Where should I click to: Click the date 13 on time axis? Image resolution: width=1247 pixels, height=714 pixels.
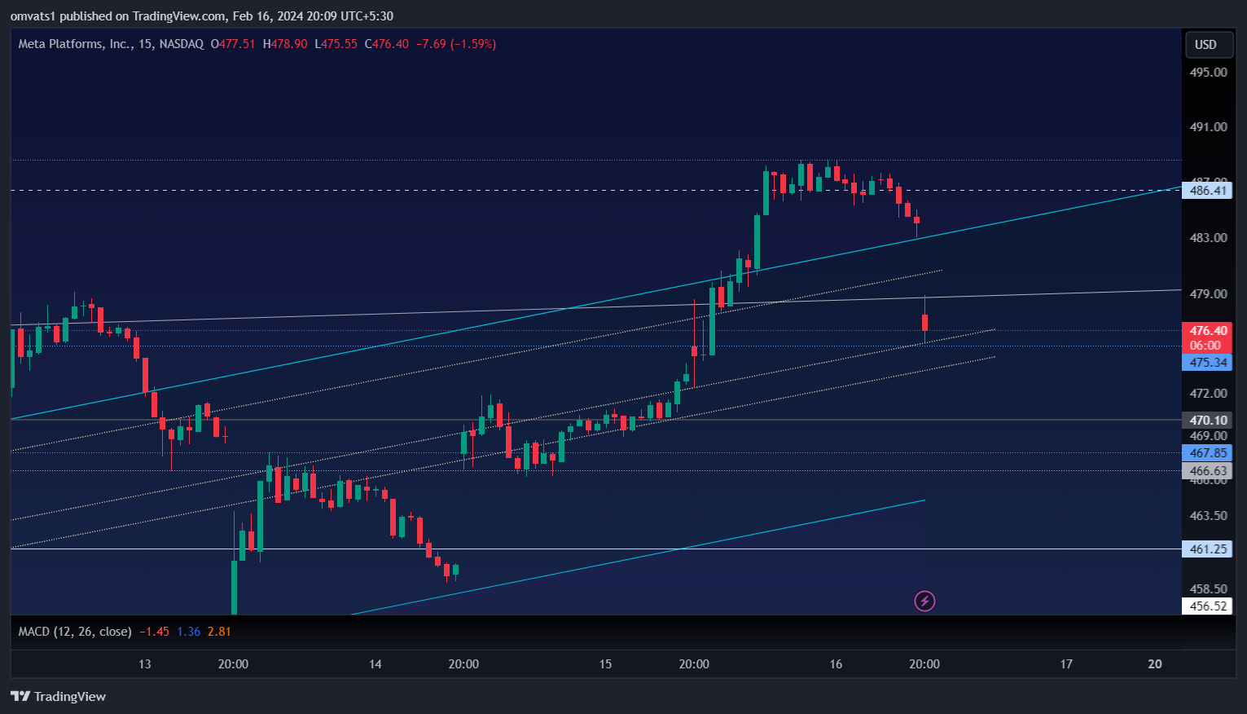click(x=144, y=664)
